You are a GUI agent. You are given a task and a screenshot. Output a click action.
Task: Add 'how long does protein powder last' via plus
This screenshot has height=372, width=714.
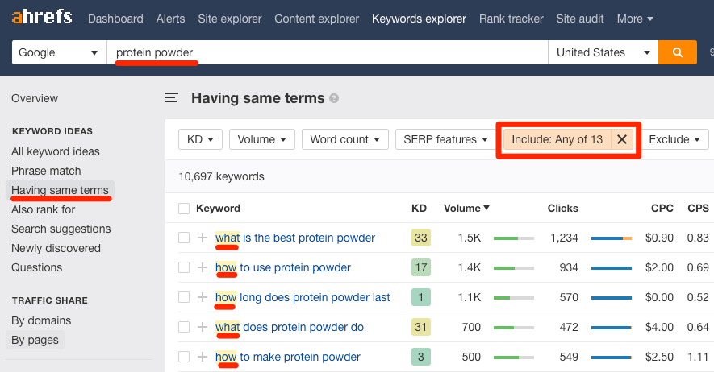click(203, 297)
